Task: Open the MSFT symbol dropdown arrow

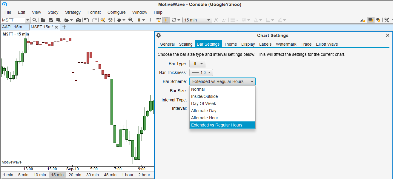Action: click(x=28, y=20)
